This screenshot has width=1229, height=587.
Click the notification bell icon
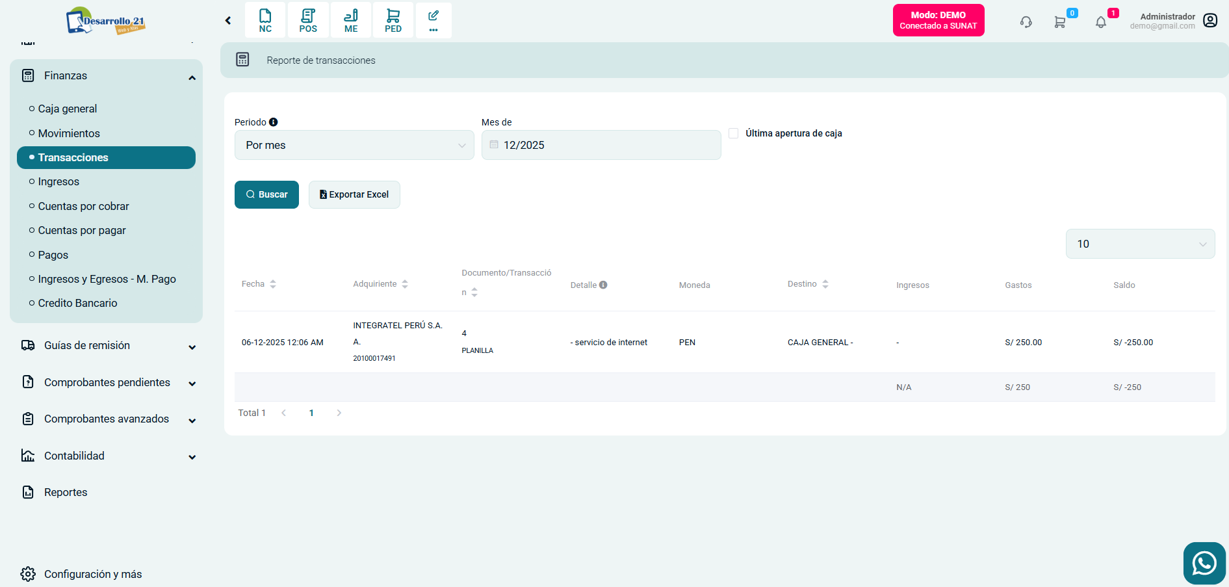1100,22
